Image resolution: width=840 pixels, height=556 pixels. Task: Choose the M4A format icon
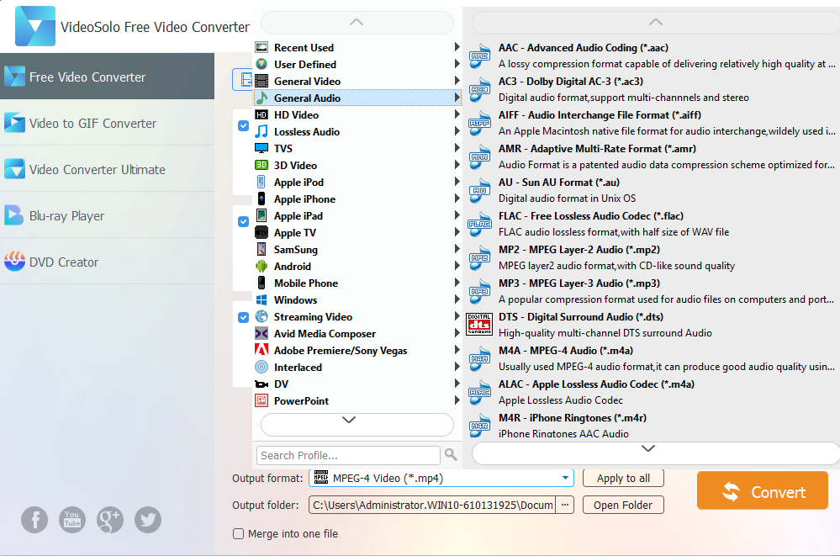pyautogui.click(x=479, y=358)
